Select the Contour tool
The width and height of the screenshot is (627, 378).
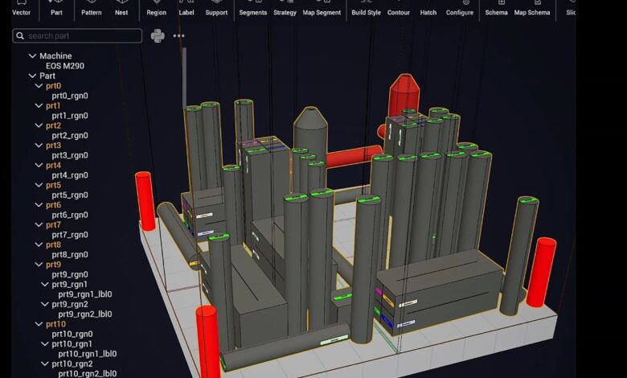pos(399,8)
